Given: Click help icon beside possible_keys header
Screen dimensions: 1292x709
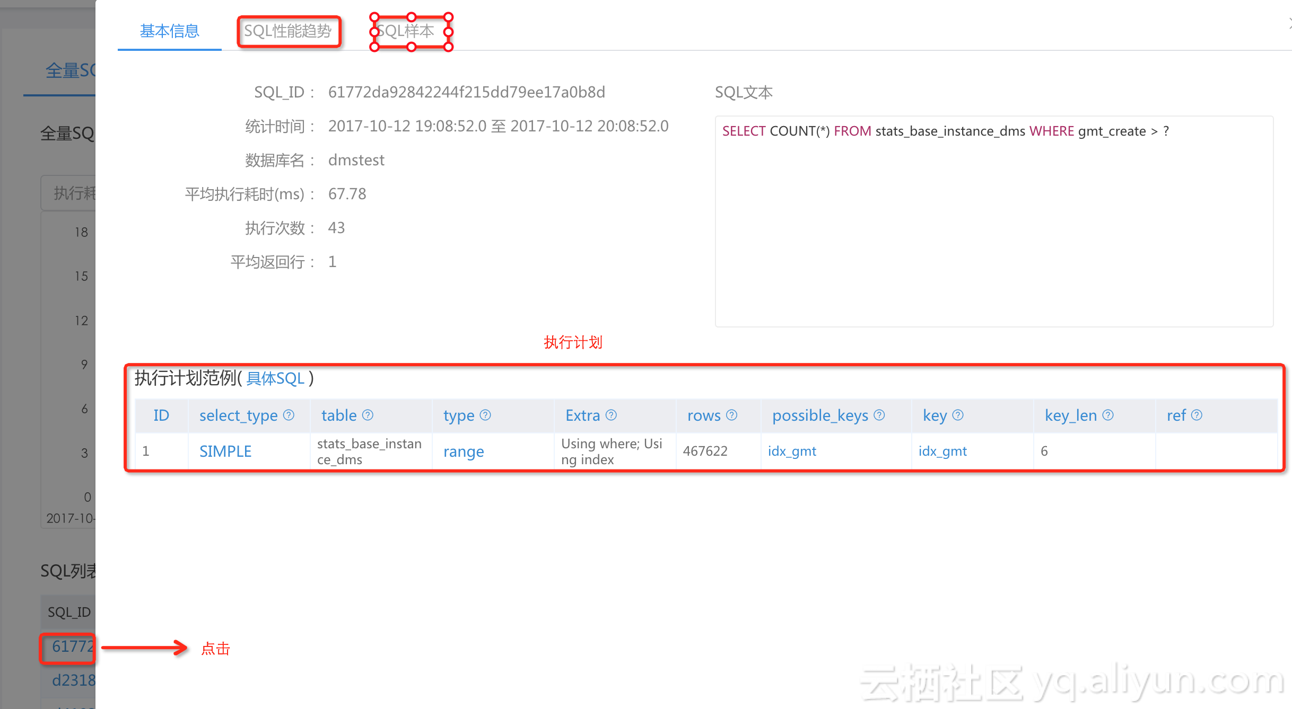Looking at the screenshot, I should pyautogui.click(x=879, y=415).
